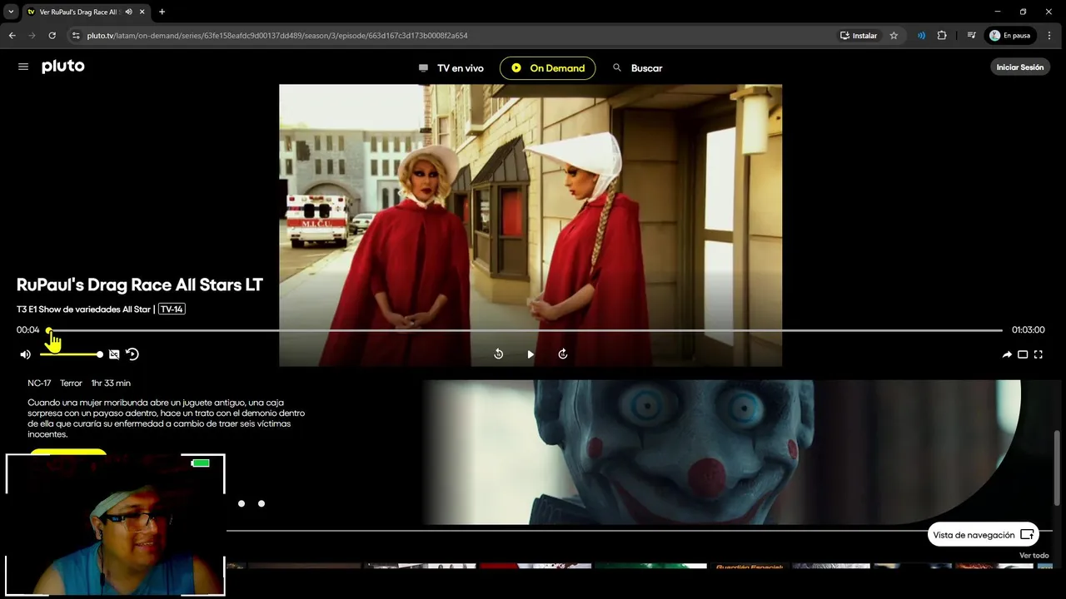Open Chrome extensions menu
Viewport: 1066px width, 599px height.
tap(942, 36)
